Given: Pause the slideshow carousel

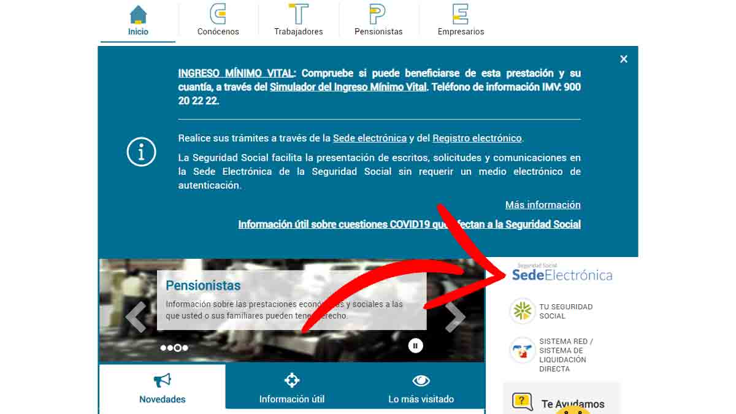Looking at the screenshot, I should (415, 346).
